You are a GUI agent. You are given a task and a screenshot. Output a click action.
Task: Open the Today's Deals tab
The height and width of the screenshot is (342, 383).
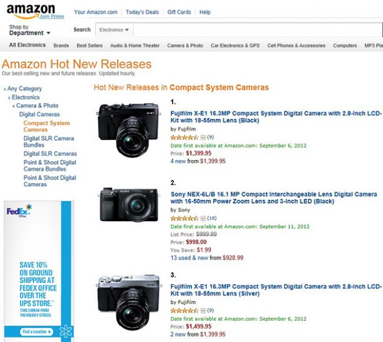point(142,12)
